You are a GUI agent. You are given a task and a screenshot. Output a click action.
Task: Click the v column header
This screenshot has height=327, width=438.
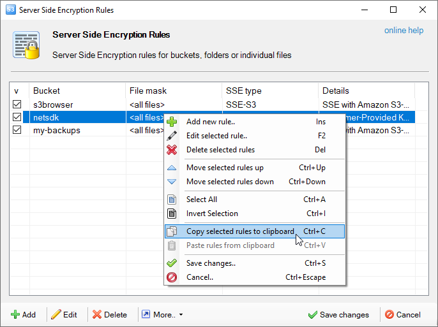[x=19, y=91]
